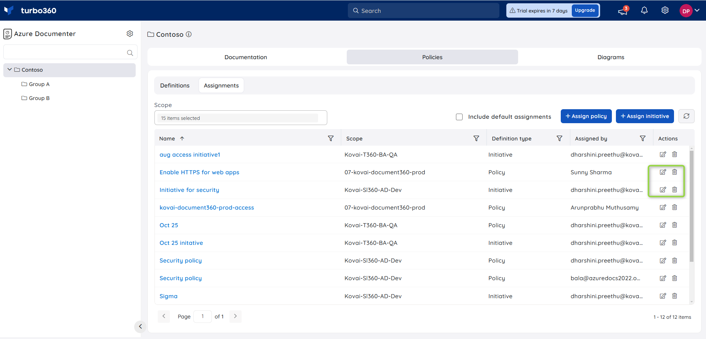Delete Initiative for security assignment
This screenshot has height=339, width=706.
click(x=674, y=190)
